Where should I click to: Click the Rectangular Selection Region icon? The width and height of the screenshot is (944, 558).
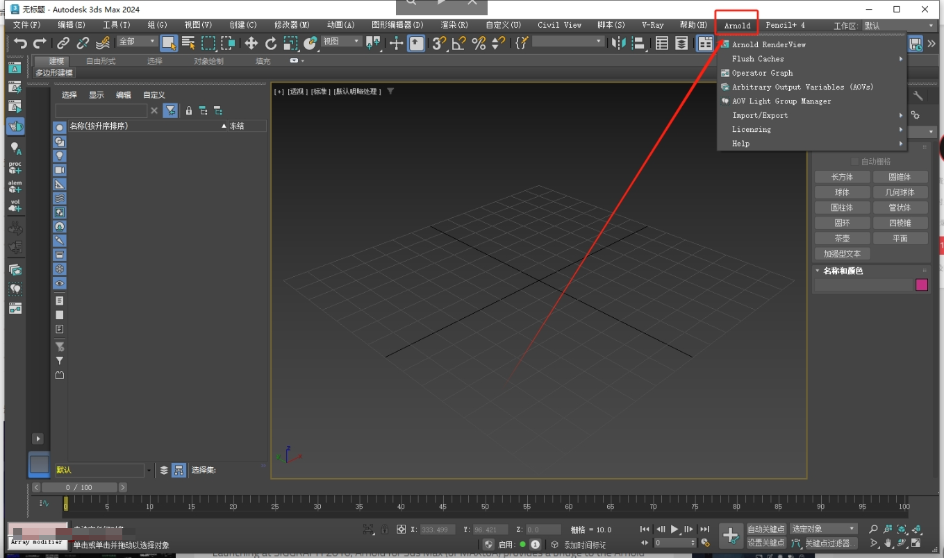coord(208,43)
